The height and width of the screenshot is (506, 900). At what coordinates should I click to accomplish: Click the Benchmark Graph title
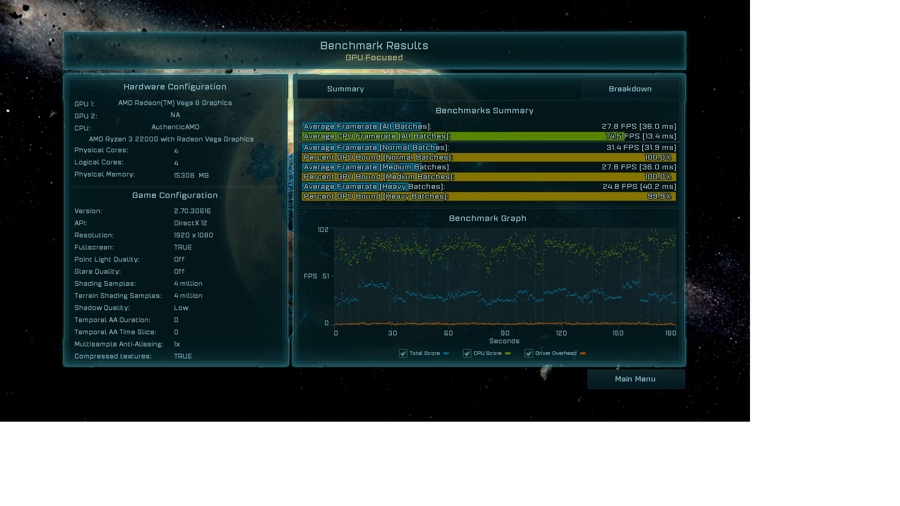[487, 218]
